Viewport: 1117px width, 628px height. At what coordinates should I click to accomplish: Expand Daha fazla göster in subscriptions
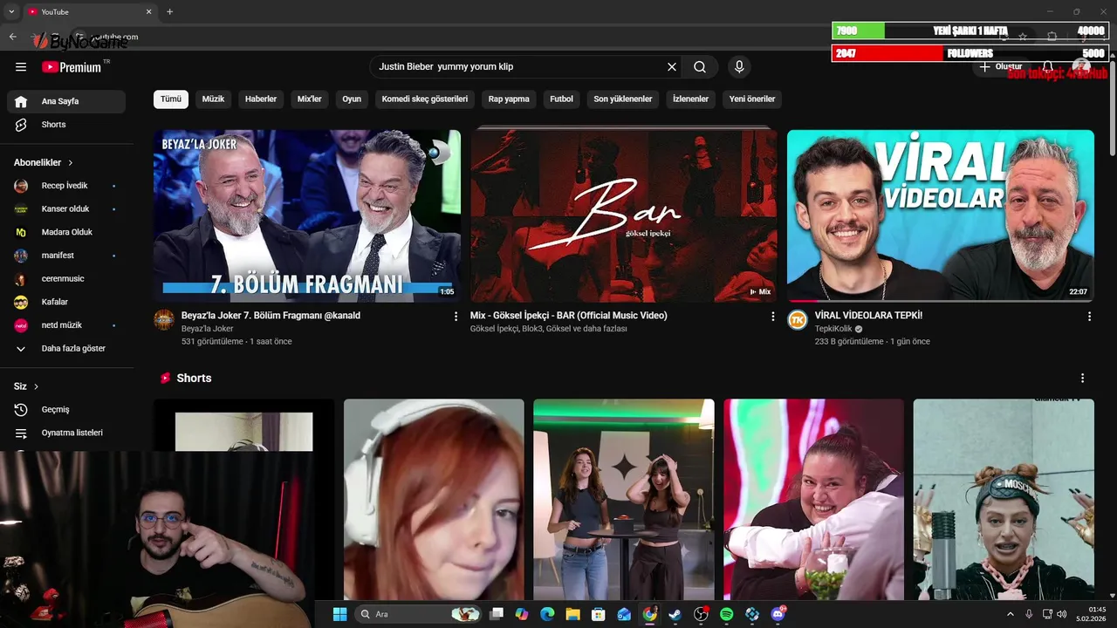click(x=66, y=348)
